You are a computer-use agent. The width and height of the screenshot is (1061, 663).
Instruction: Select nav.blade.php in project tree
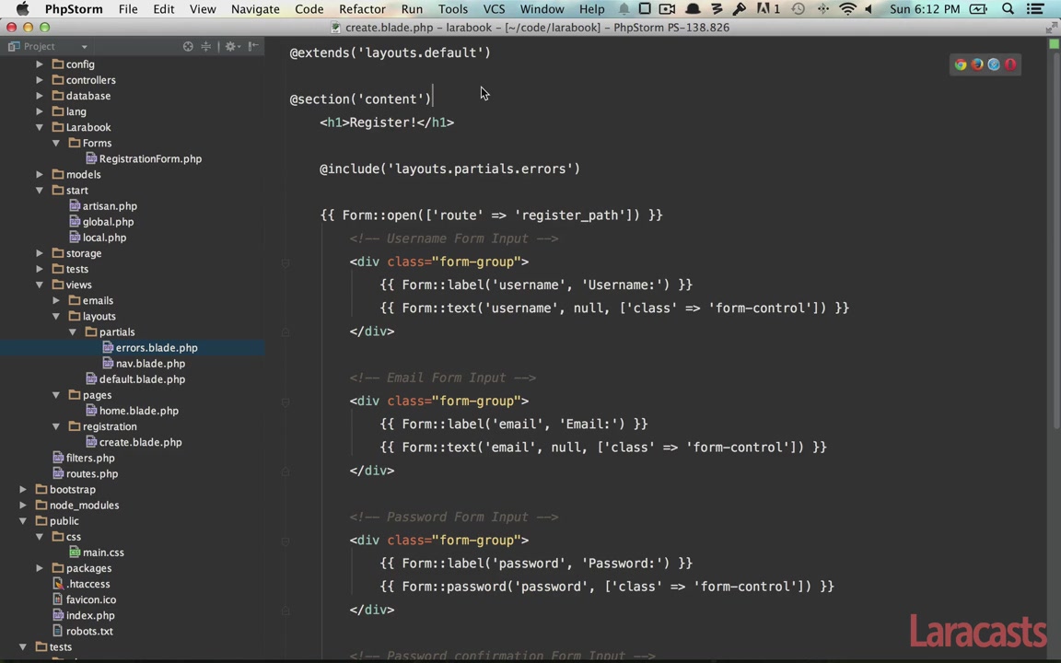click(150, 364)
